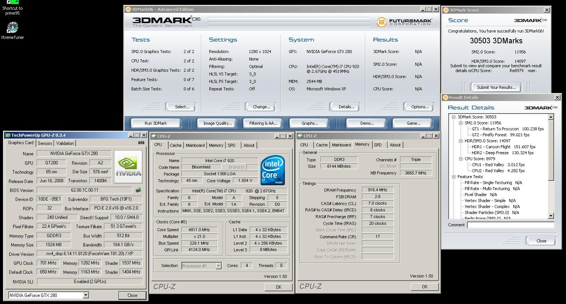
Task: Click Change... under Settings
Action: [x=261, y=107]
